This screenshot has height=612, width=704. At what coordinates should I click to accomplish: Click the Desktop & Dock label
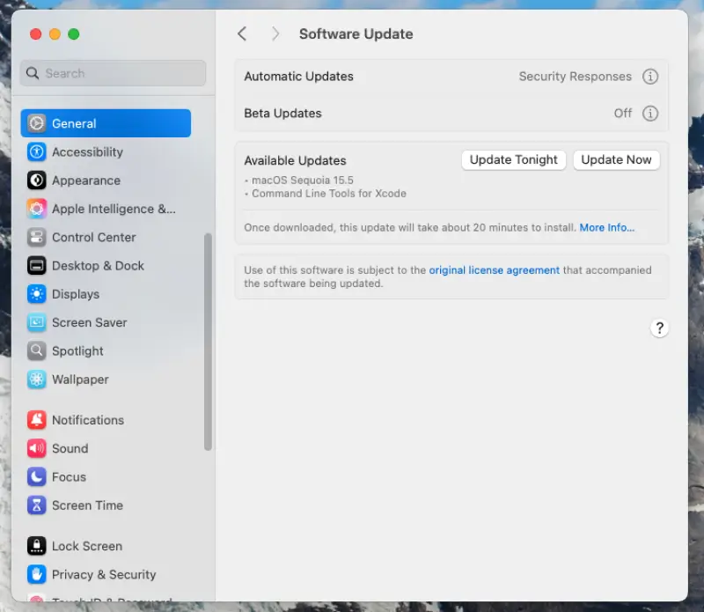(98, 266)
